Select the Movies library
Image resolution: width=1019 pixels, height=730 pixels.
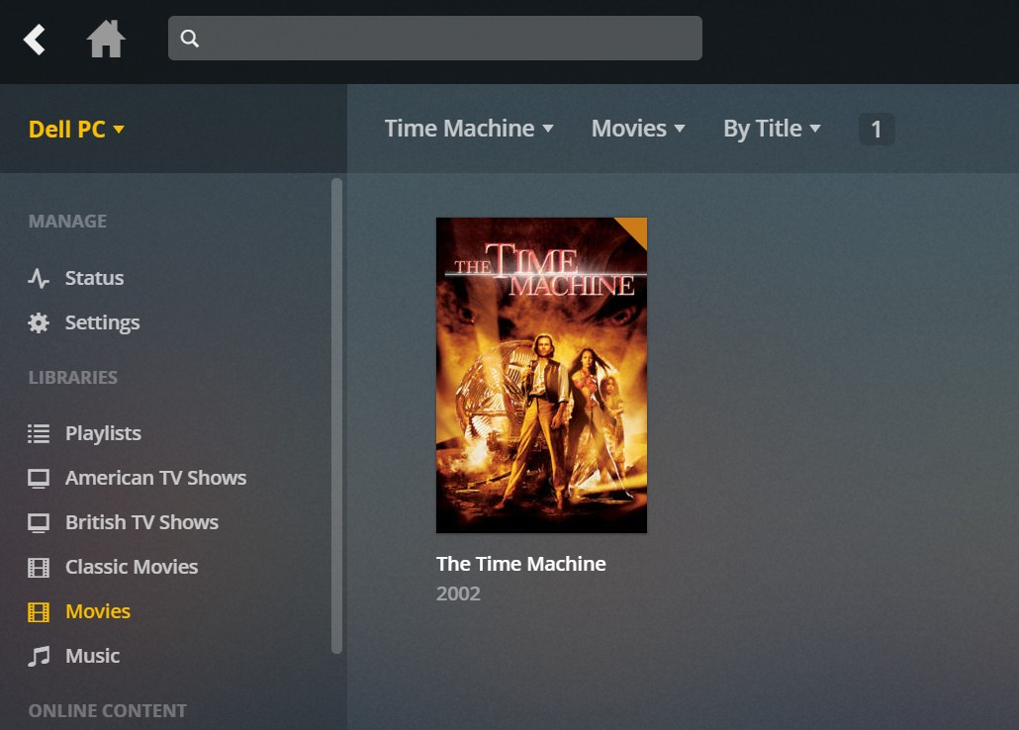point(98,611)
